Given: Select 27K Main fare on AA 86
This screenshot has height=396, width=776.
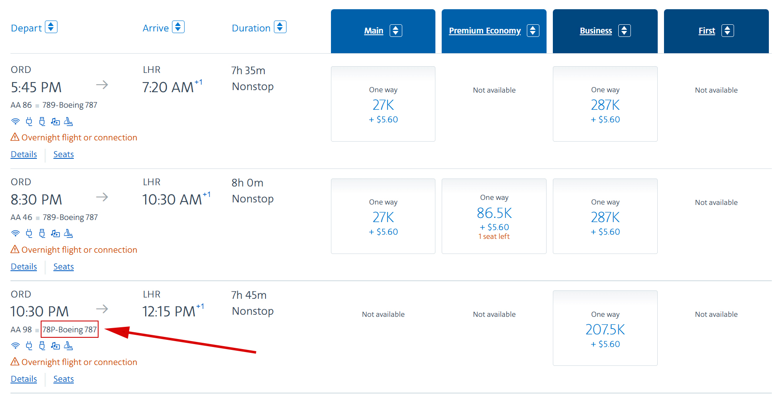Looking at the screenshot, I should [x=383, y=104].
